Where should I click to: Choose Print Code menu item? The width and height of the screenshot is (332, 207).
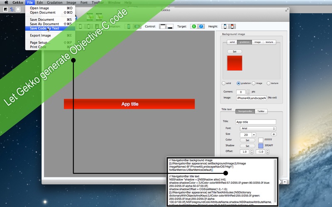click(50, 47)
